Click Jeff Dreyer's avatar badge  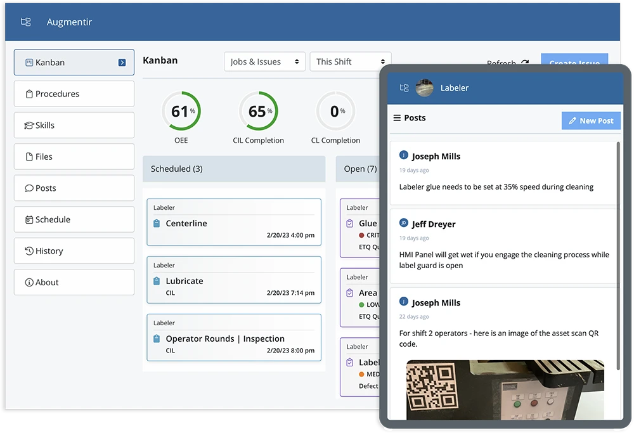(x=404, y=223)
